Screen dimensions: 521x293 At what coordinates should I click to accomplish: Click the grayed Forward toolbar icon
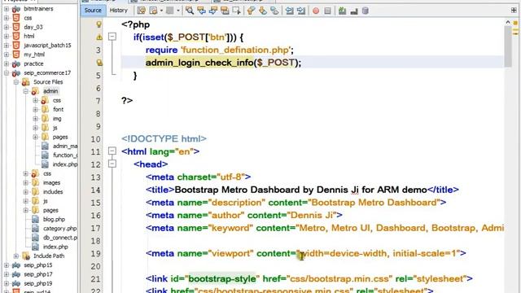[170, 11]
